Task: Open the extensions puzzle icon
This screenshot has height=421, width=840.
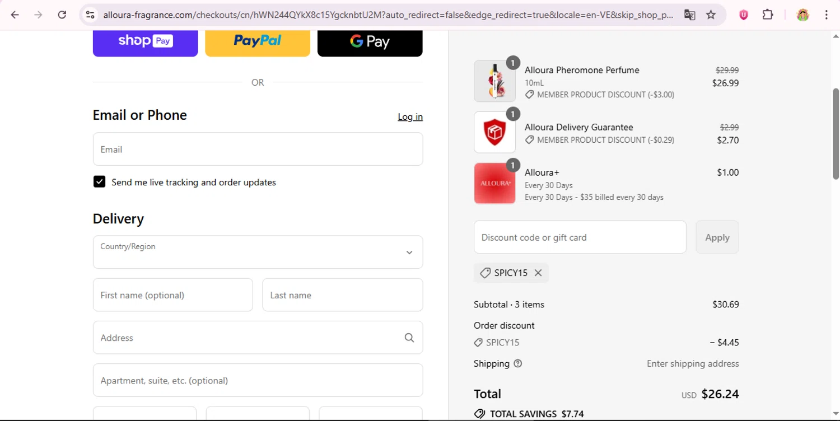Action: [x=768, y=15]
